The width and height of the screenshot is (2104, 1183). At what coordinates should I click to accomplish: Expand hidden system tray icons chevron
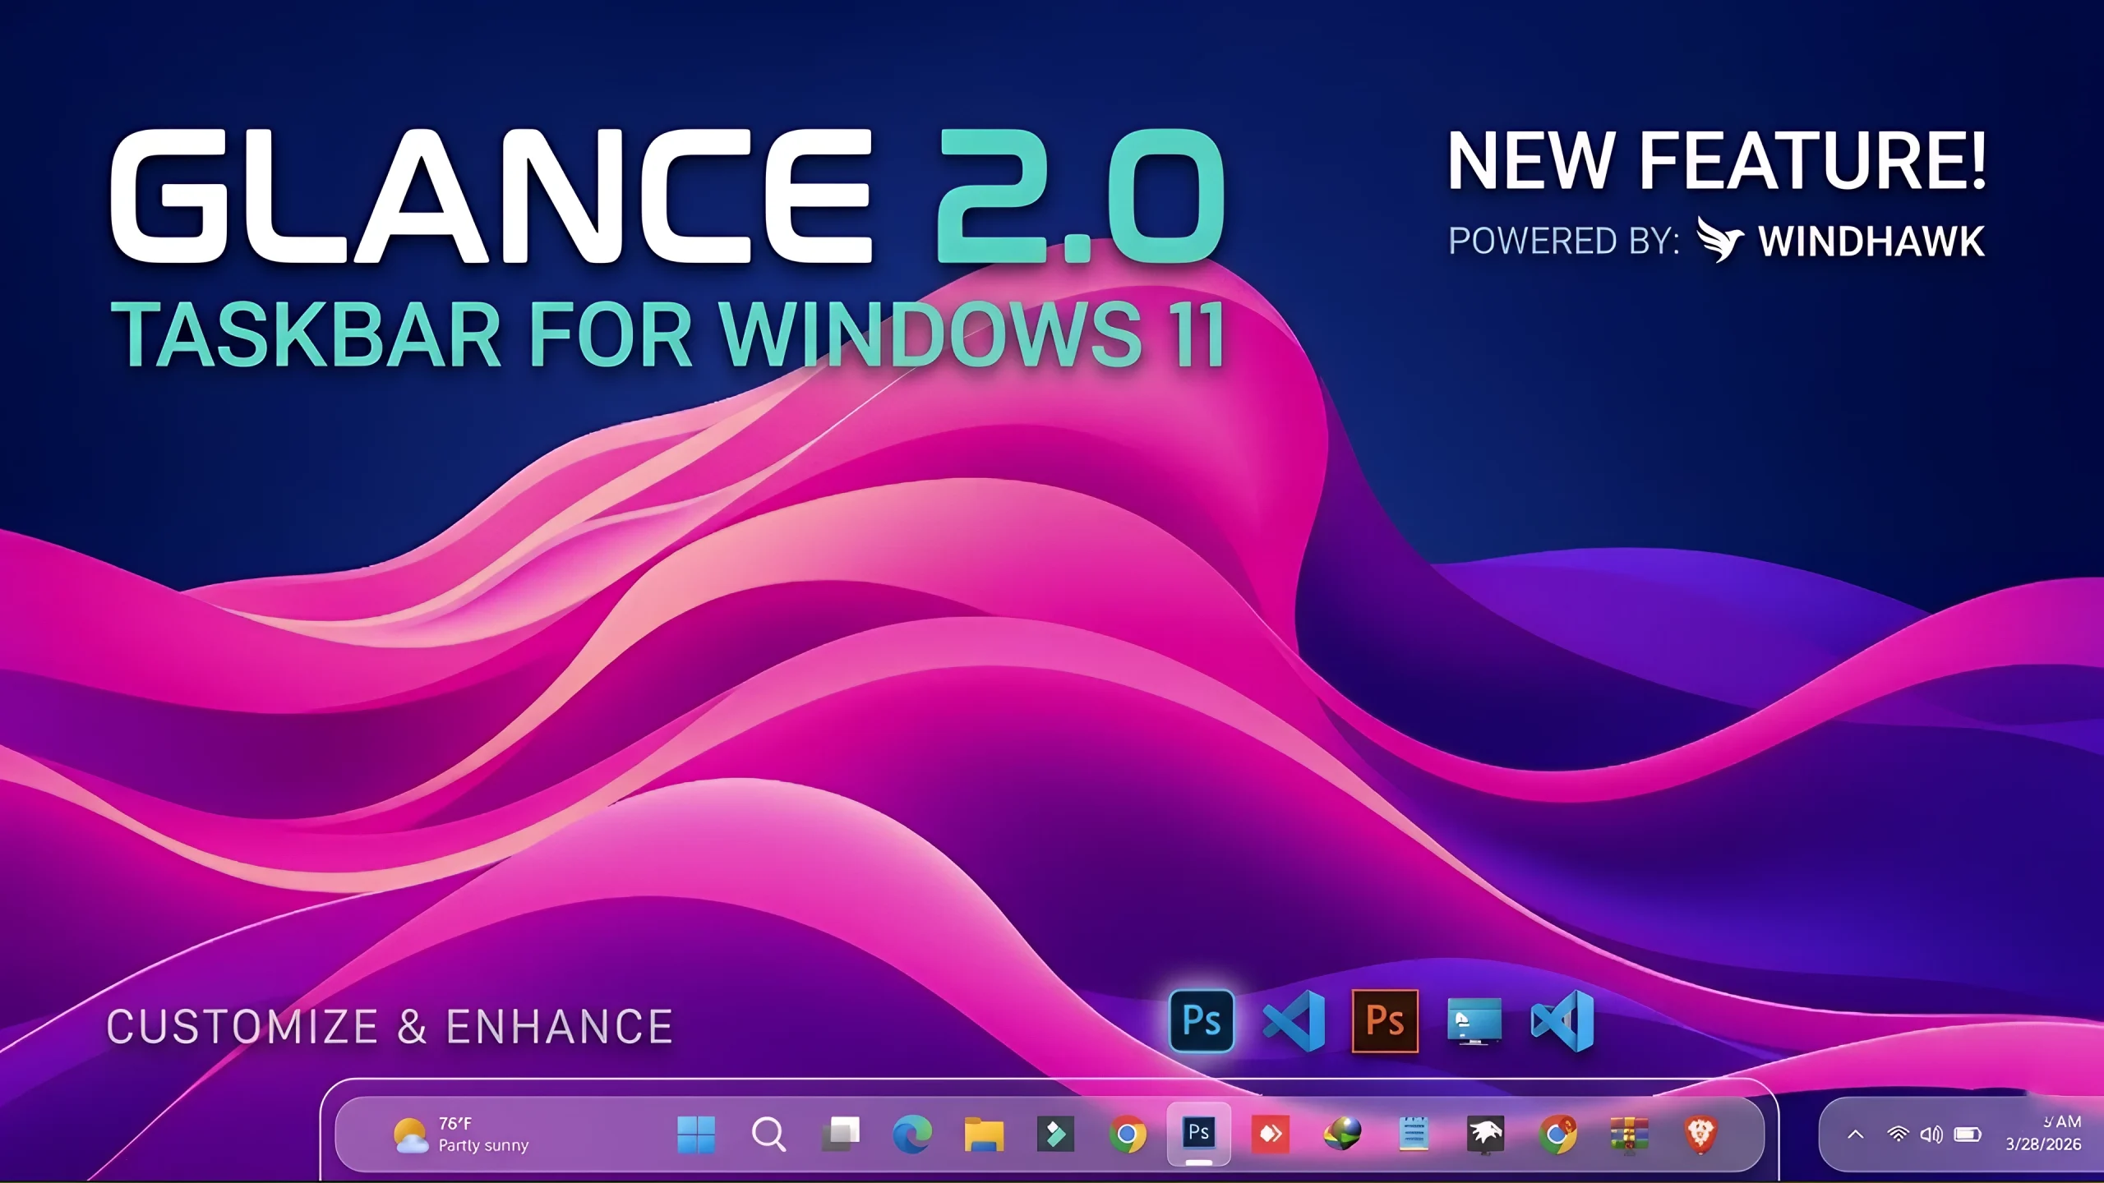pos(1856,1135)
